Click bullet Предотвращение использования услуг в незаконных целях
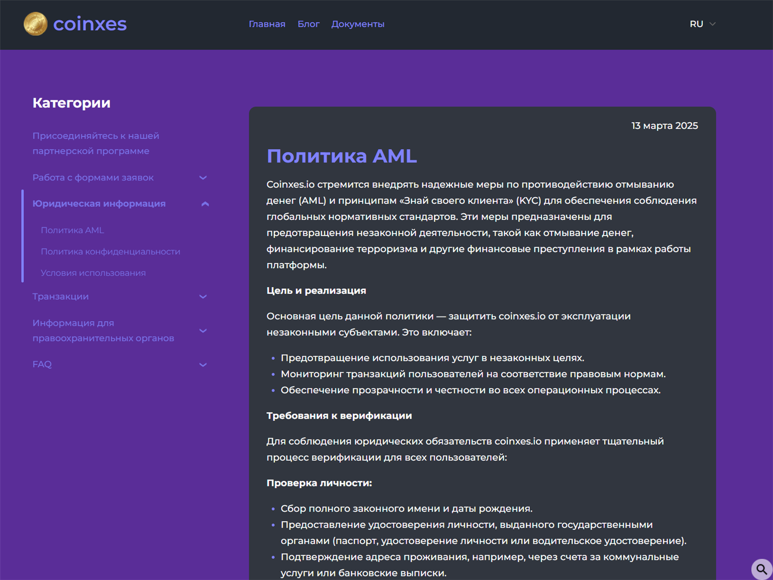This screenshot has width=773, height=580. tap(432, 358)
